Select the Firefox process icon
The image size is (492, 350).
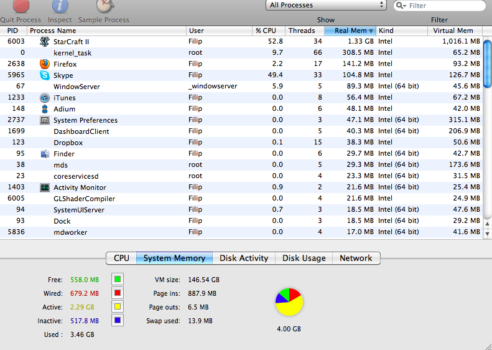tap(45, 64)
